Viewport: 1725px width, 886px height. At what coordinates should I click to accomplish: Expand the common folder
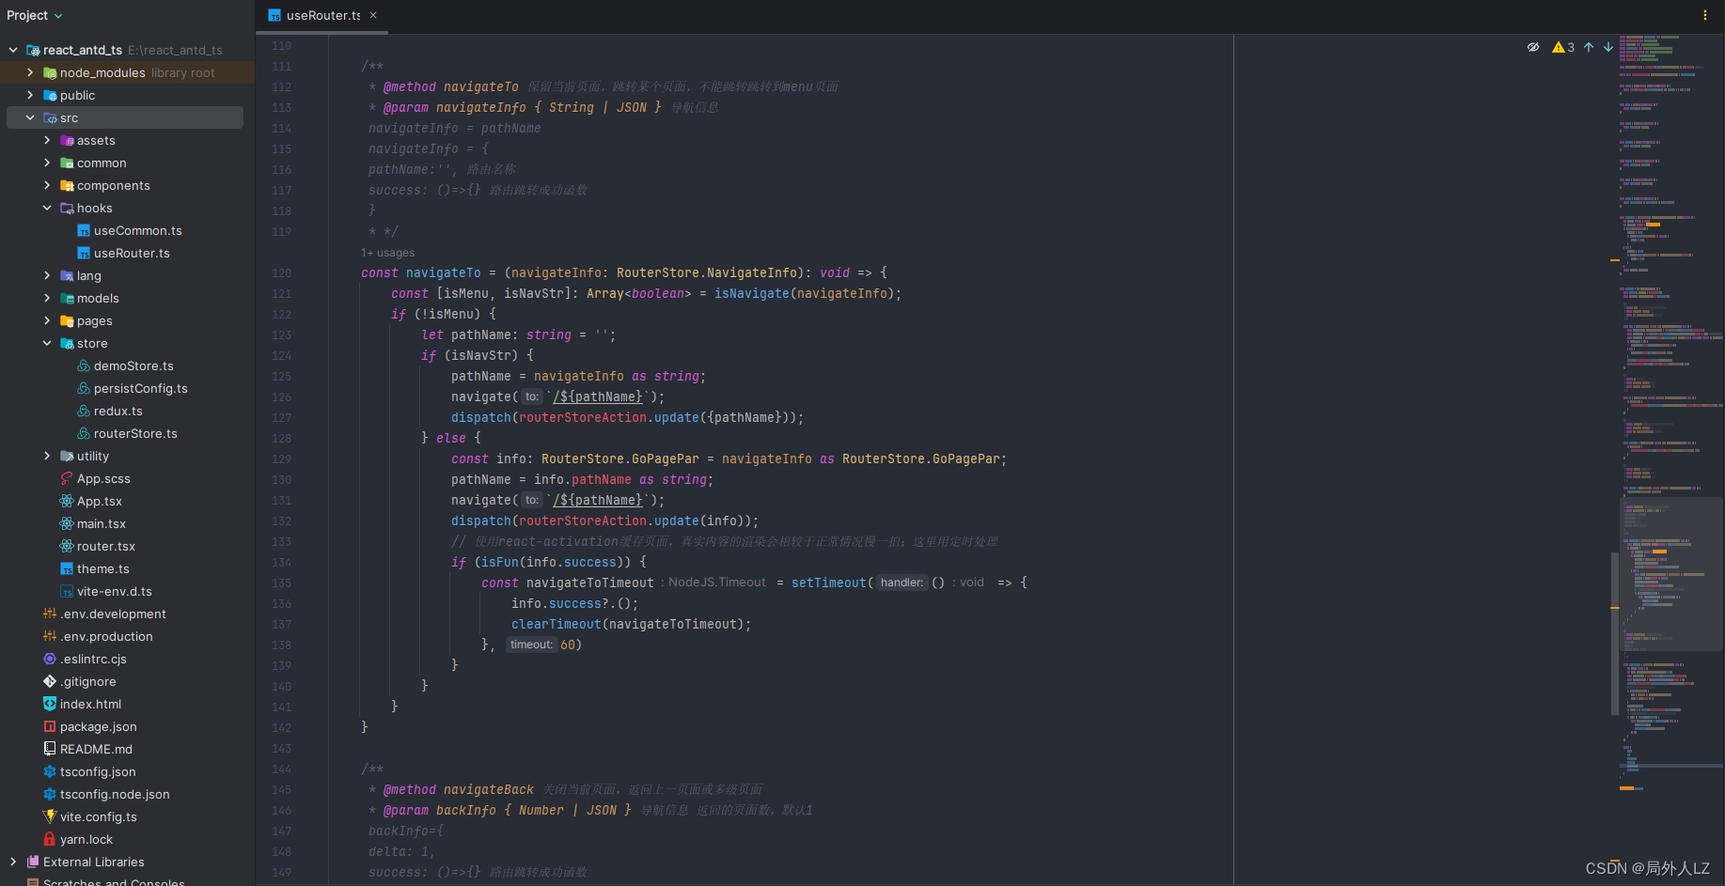[47, 163]
